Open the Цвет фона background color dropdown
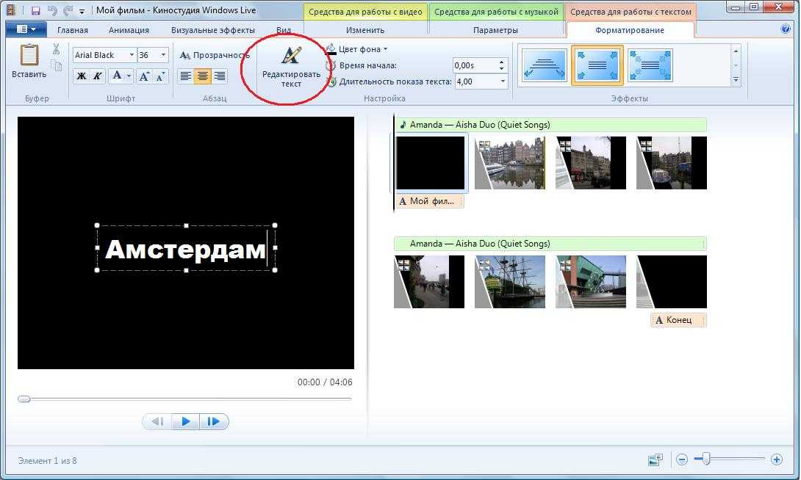 pos(358,49)
